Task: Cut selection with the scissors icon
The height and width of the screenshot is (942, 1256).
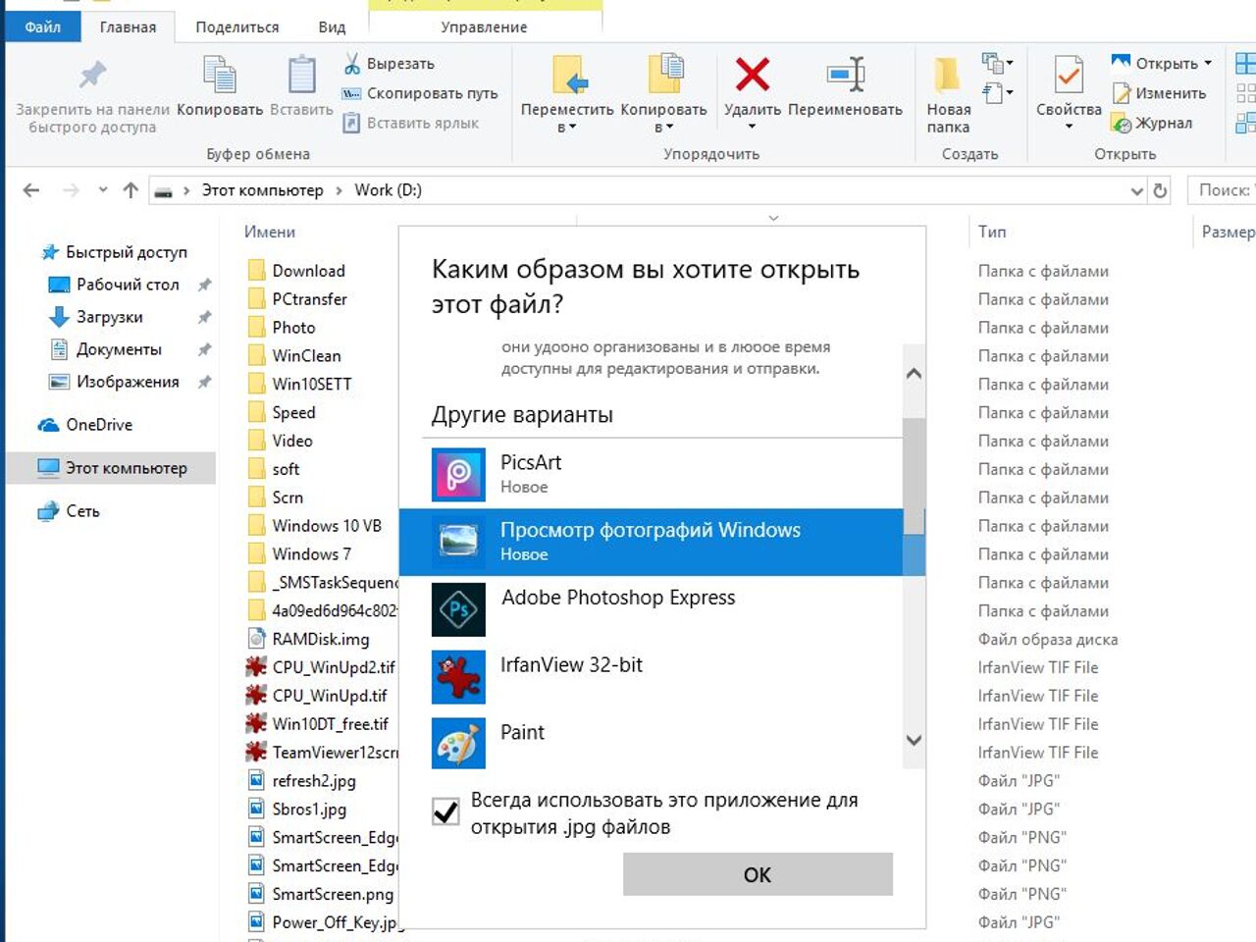Action: coord(352,64)
